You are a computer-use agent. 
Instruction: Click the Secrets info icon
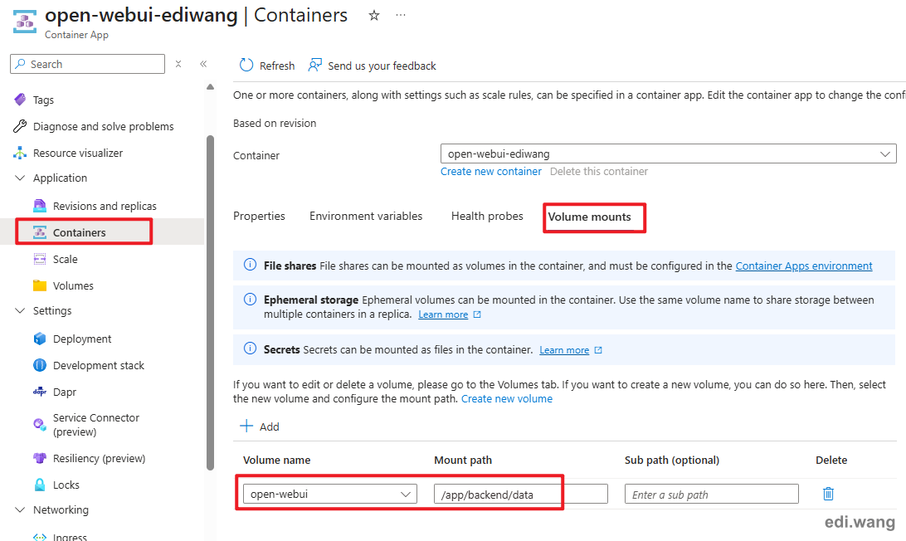click(251, 348)
